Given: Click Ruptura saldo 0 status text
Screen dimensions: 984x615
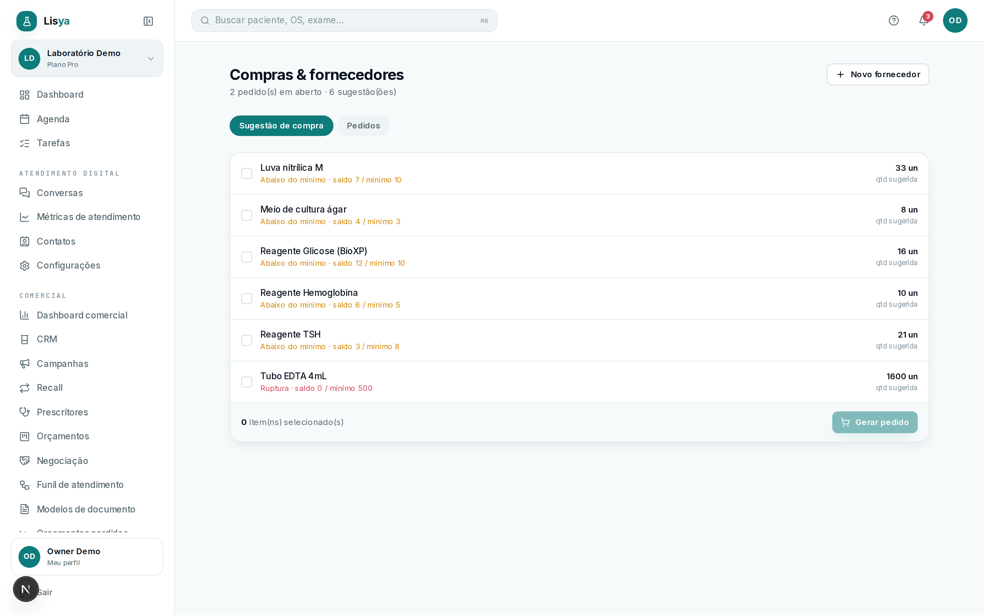Looking at the screenshot, I should click(x=316, y=388).
